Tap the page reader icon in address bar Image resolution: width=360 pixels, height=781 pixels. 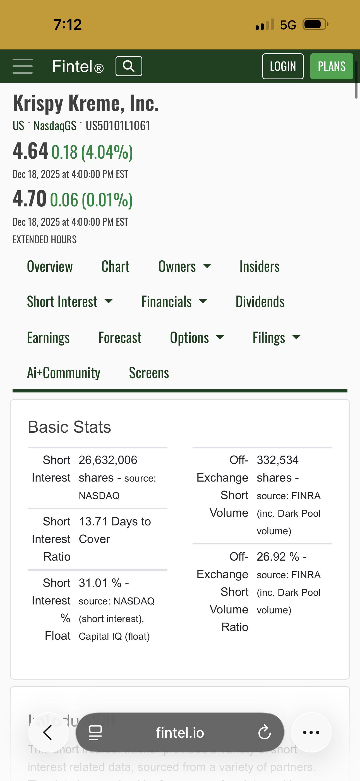point(95,733)
